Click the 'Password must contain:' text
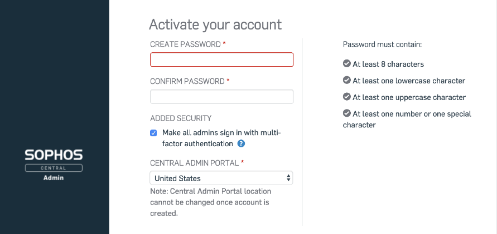Screen dimensions: 497x234 coord(382,44)
